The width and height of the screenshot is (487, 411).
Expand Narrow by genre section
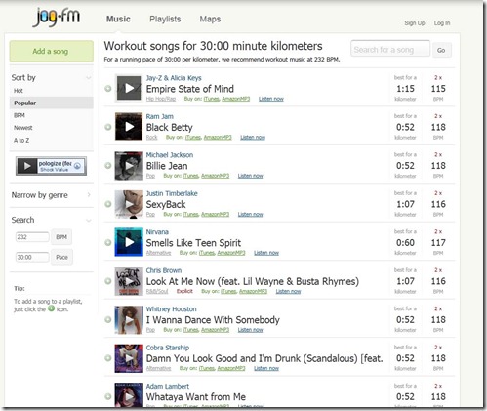coord(52,195)
